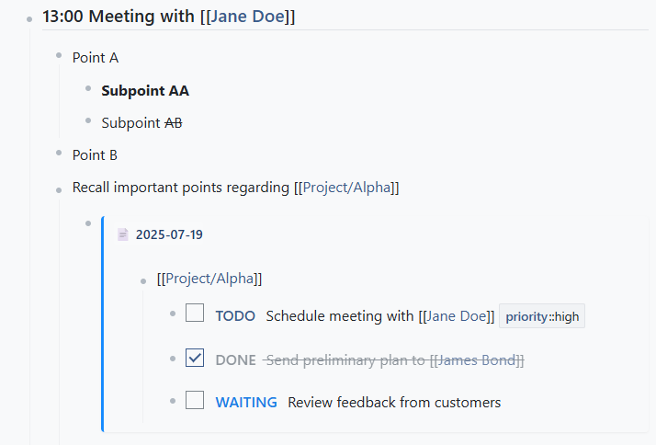The image size is (656, 445).
Task: Click the WAITING status marker
Action: [x=246, y=402]
